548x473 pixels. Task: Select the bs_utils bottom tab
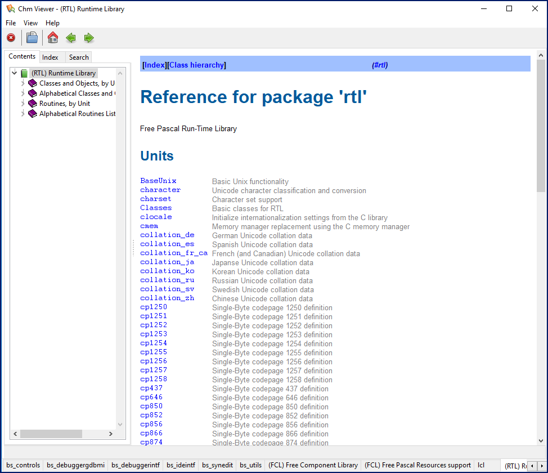point(250,465)
